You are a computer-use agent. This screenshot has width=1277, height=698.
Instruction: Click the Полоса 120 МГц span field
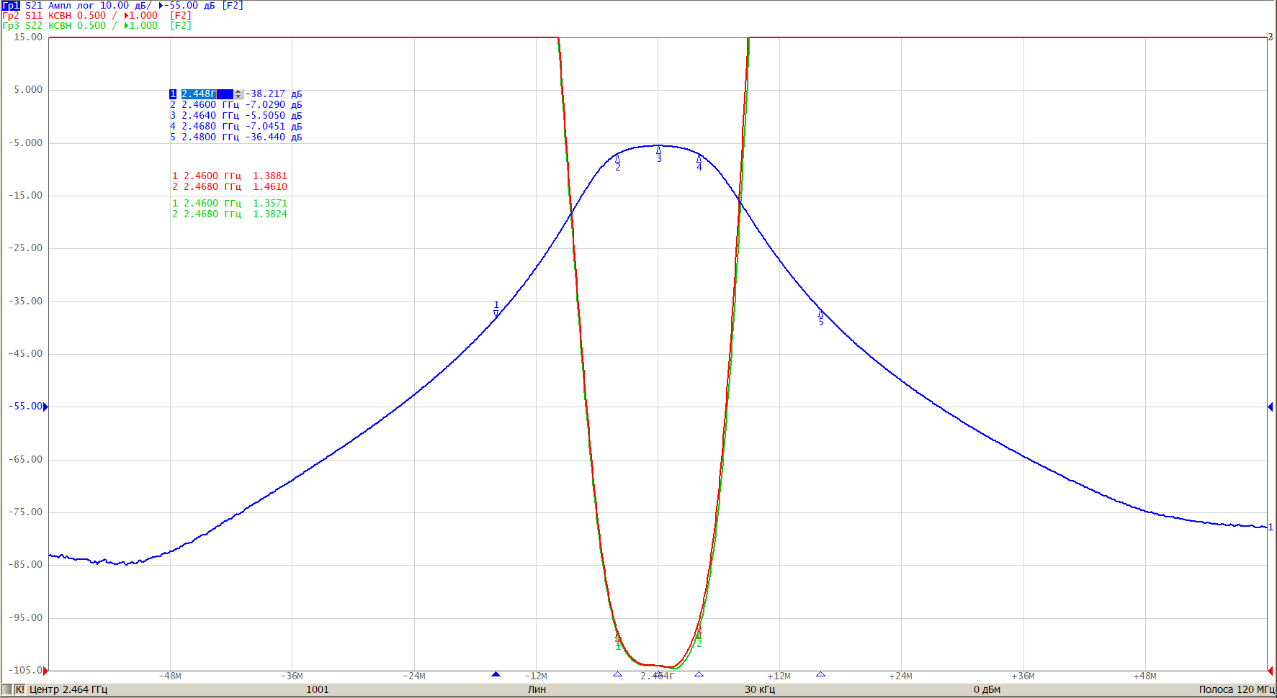(x=1237, y=689)
